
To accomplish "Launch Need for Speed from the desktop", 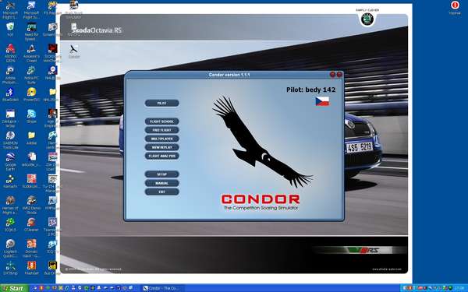I will coord(31,32).
